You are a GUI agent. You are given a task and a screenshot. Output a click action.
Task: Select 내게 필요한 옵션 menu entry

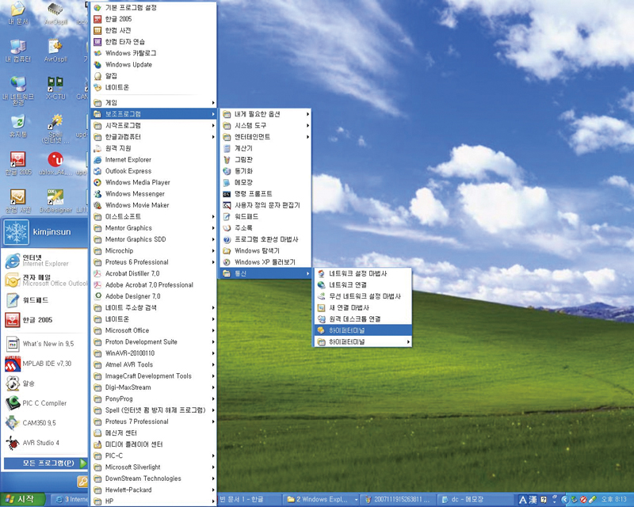[x=265, y=114]
